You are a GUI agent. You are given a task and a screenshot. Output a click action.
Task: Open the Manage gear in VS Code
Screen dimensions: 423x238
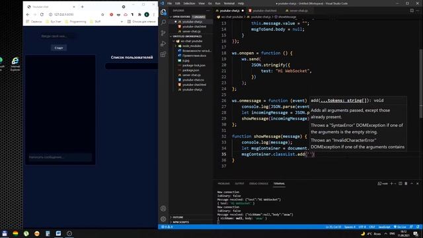163,219
